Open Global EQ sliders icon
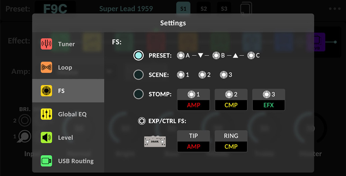The image size is (346, 176). pyautogui.click(x=46, y=114)
